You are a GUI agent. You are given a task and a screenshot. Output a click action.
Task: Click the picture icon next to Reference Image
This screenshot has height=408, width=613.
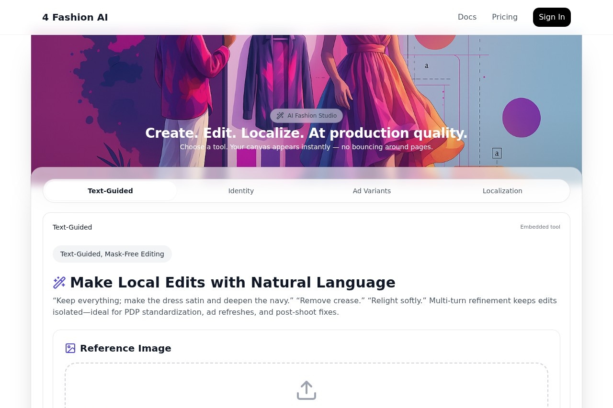pyautogui.click(x=70, y=348)
